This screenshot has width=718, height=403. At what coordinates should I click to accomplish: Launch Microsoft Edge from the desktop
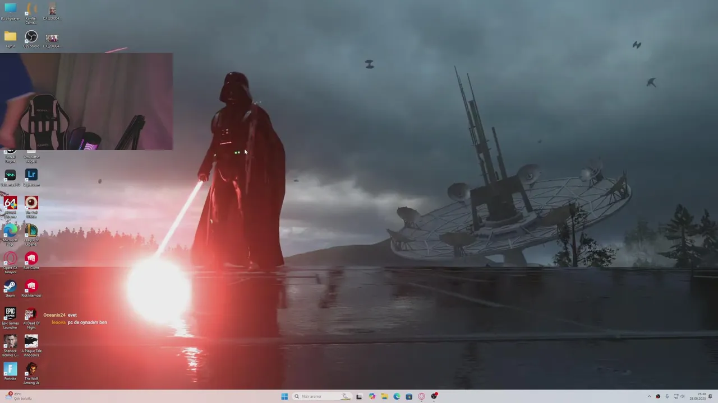coord(10,234)
